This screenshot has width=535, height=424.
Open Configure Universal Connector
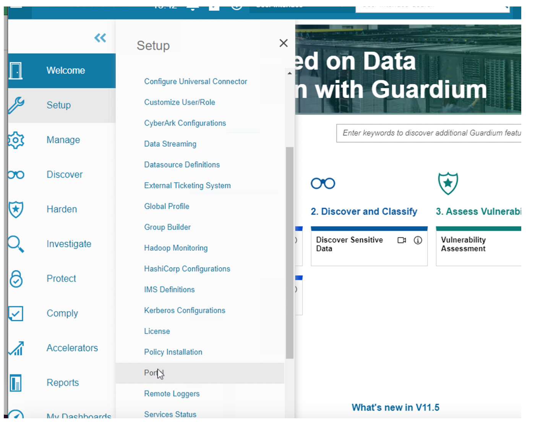point(196,82)
